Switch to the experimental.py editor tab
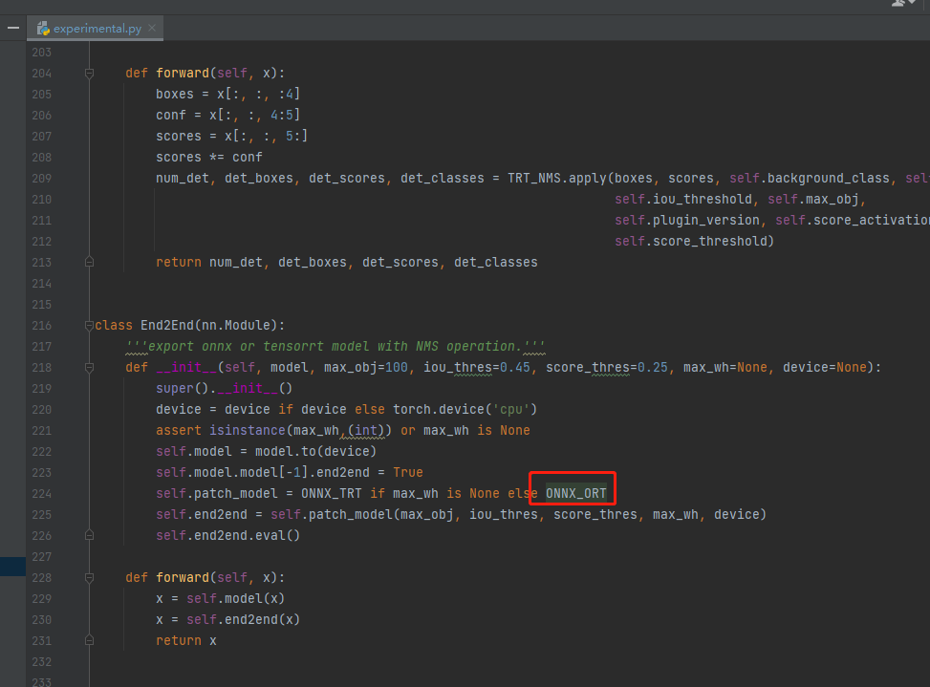Image resolution: width=930 pixels, height=687 pixels. pyautogui.click(x=95, y=29)
